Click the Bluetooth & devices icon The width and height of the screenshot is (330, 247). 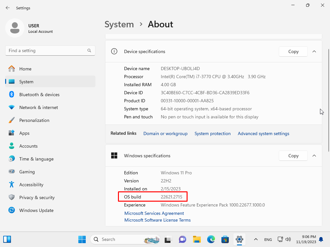(12, 95)
